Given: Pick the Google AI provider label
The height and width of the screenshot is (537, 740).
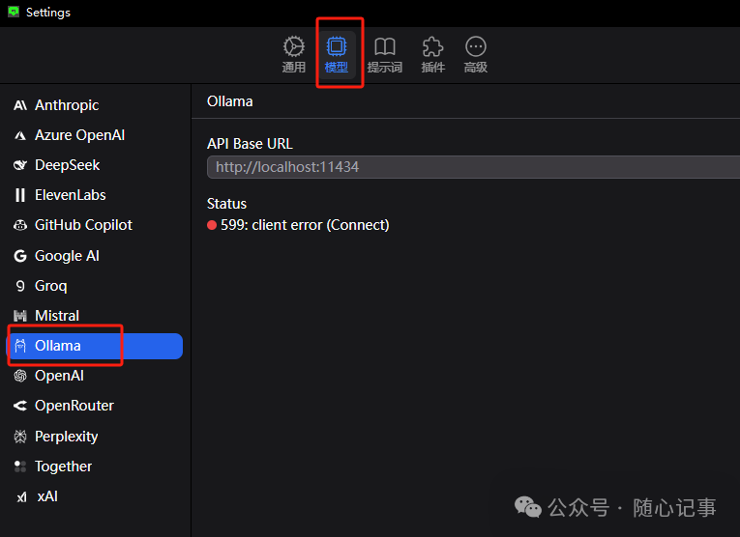Looking at the screenshot, I should [x=67, y=256].
